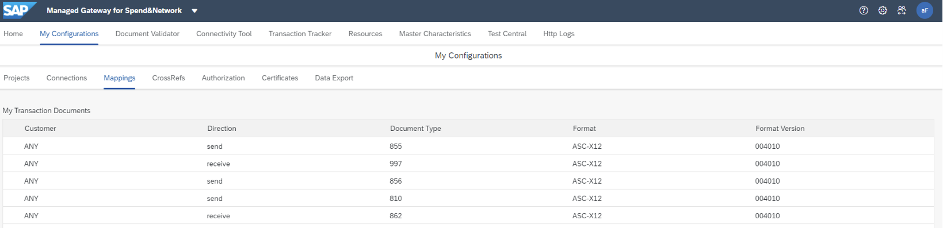Screen dimensions: 943x228
Task: Click 'receive' direction in the 862 row
Action: click(219, 216)
